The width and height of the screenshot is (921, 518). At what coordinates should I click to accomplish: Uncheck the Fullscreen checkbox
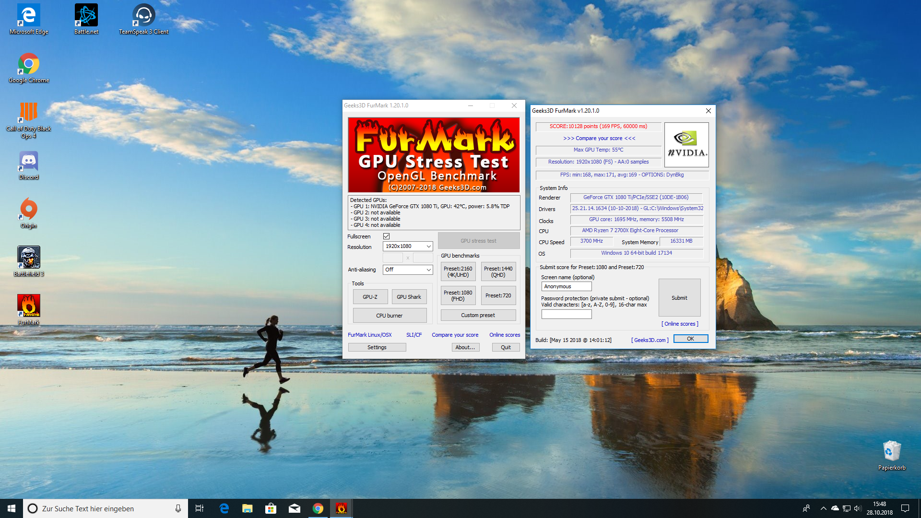click(x=386, y=236)
